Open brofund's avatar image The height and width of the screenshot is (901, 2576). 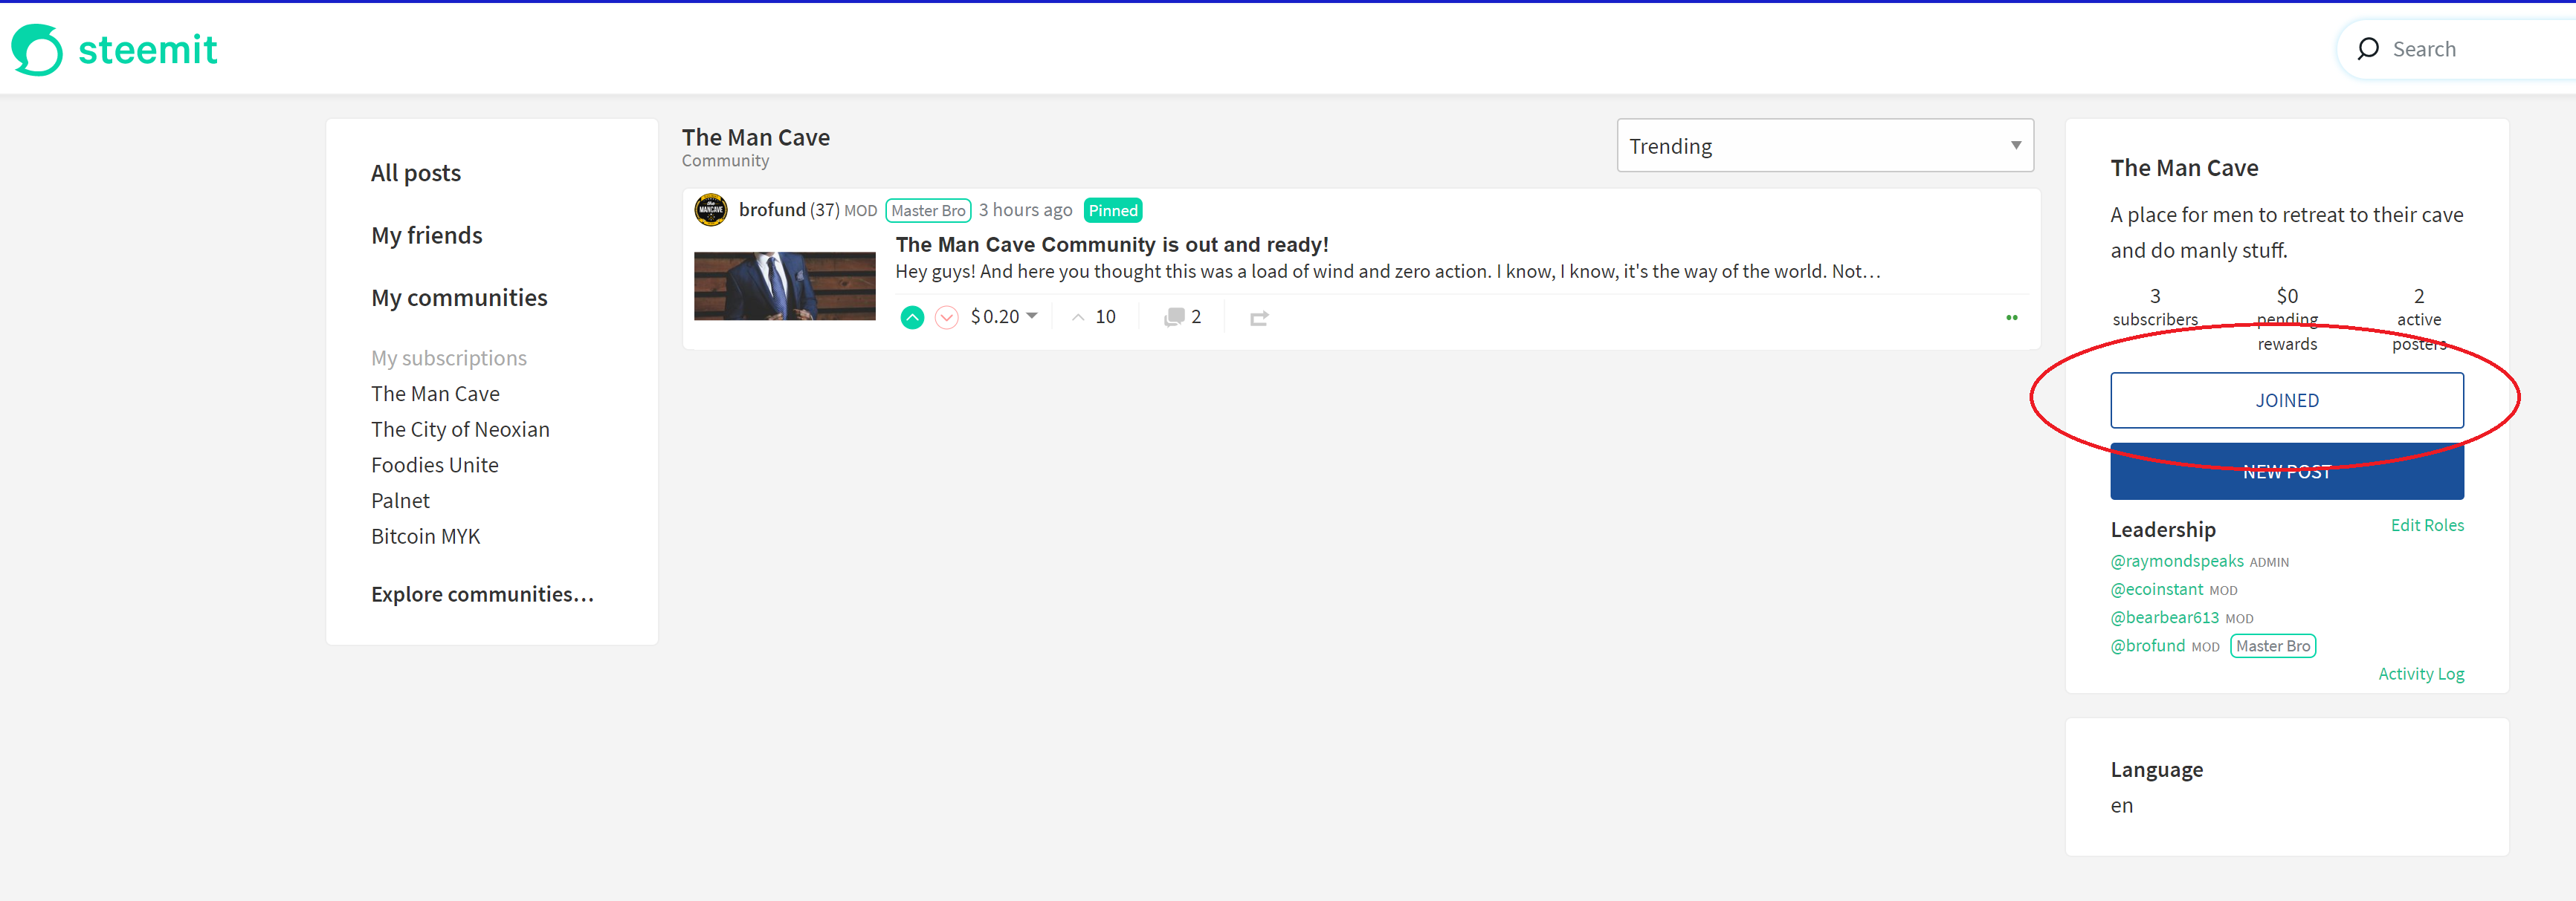click(x=711, y=209)
